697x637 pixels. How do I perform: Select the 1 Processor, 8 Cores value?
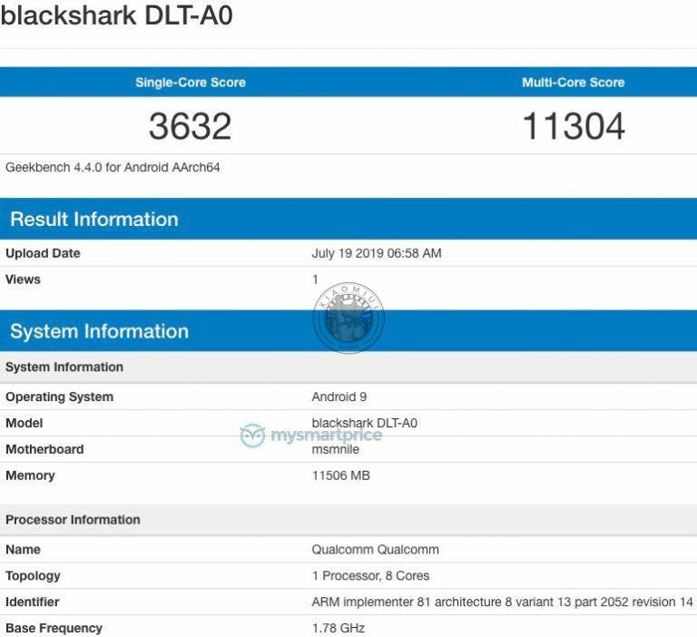coord(370,576)
